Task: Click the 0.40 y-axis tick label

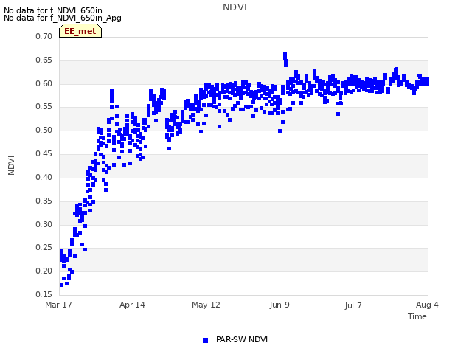Action: (44, 177)
